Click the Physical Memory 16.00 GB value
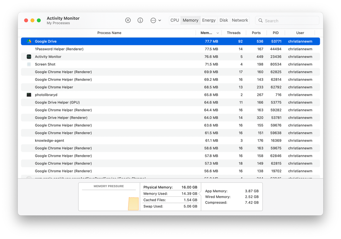The image size is (341, 239). 189,187
